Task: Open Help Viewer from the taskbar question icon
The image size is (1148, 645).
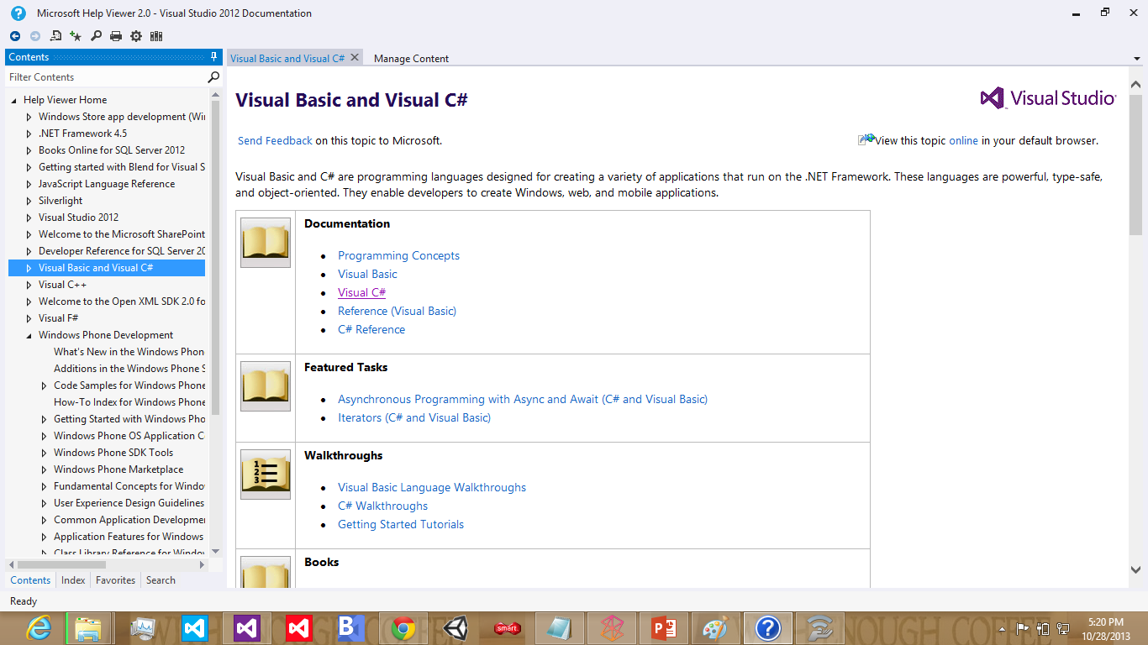Action: (767, 627)
